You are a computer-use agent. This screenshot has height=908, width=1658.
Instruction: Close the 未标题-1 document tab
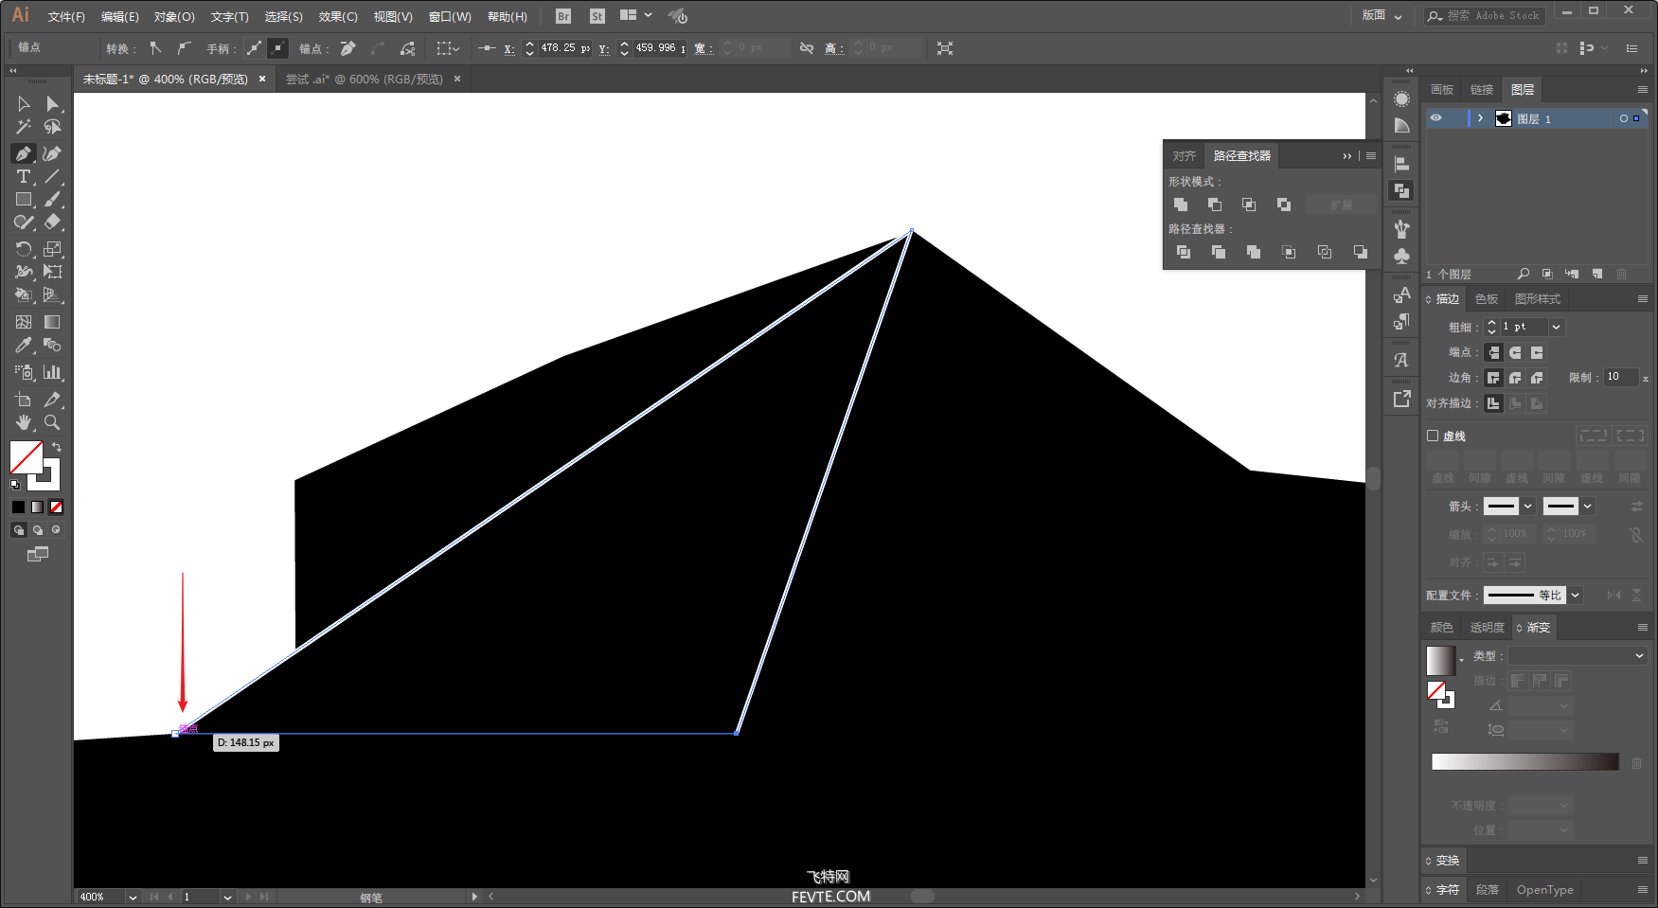[x=262, y=79]
